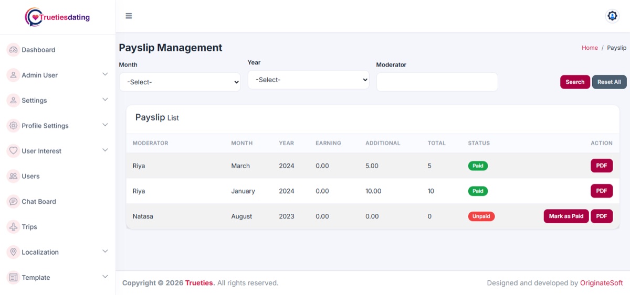Open the OriginateSoft footer link

pos(602,283)
